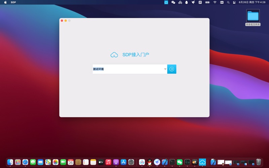Click the SDP cloud app in Dock
This screenshot has width=269, height=168.
202,162
